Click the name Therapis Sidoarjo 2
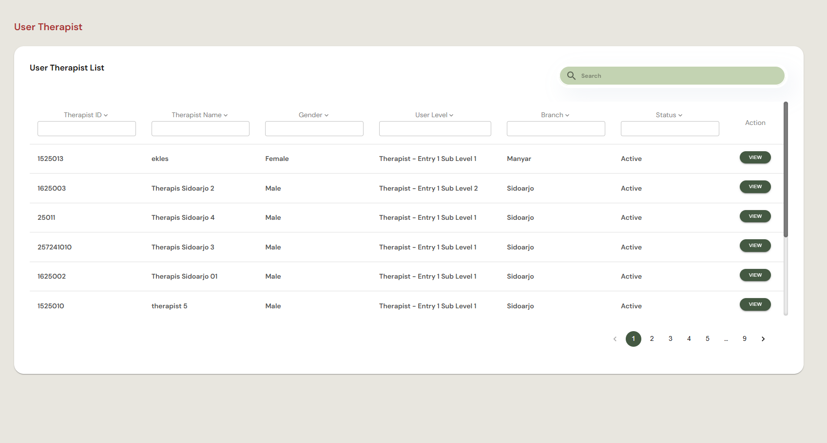Image resolution: width=827 pixels, height=443 pixels. 183,188
